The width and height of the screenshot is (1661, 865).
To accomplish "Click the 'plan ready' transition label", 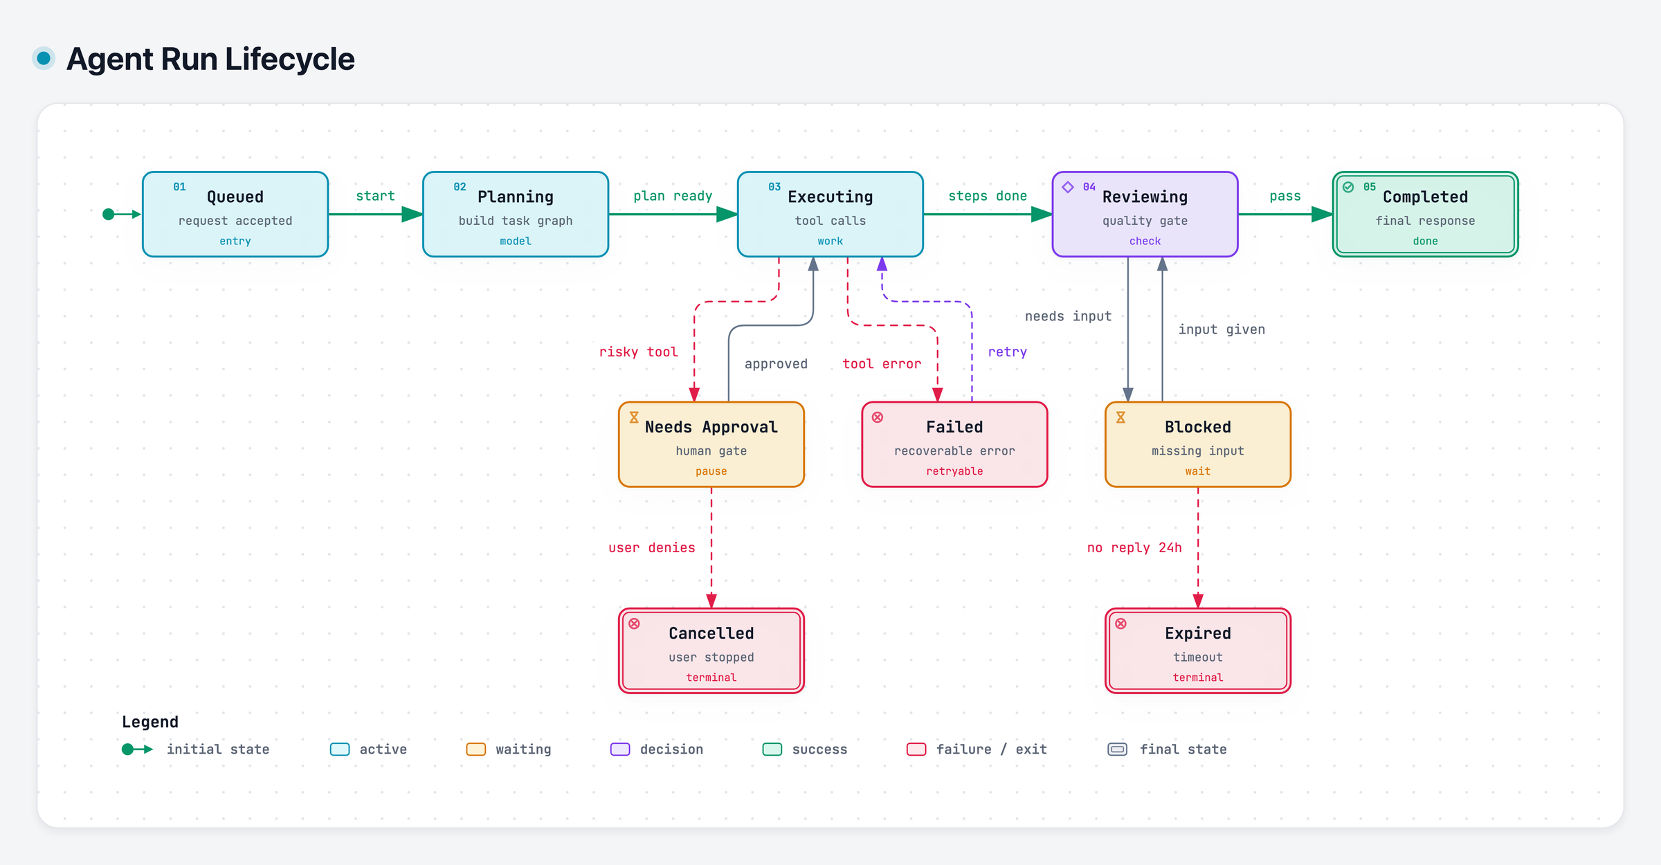I will point(673,196).
